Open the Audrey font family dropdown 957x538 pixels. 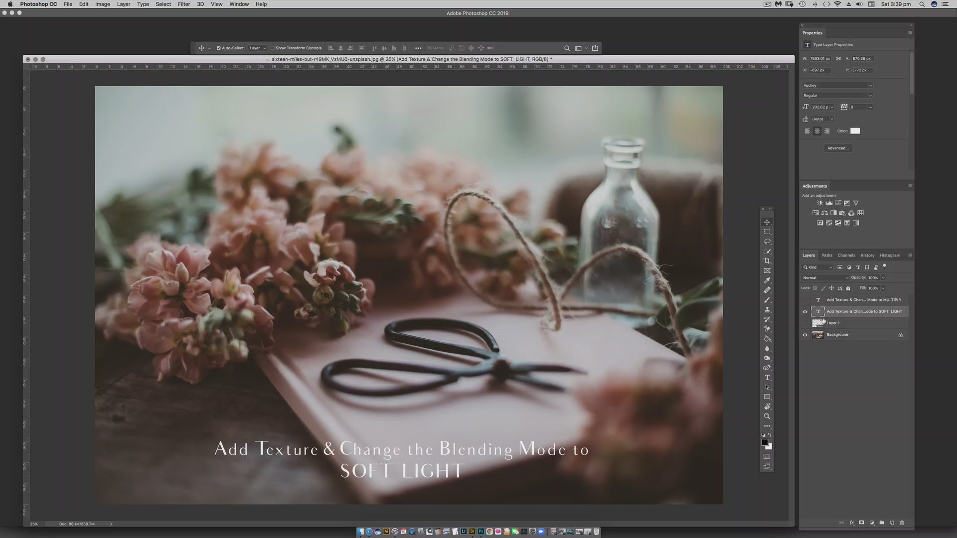click(837, 86)
